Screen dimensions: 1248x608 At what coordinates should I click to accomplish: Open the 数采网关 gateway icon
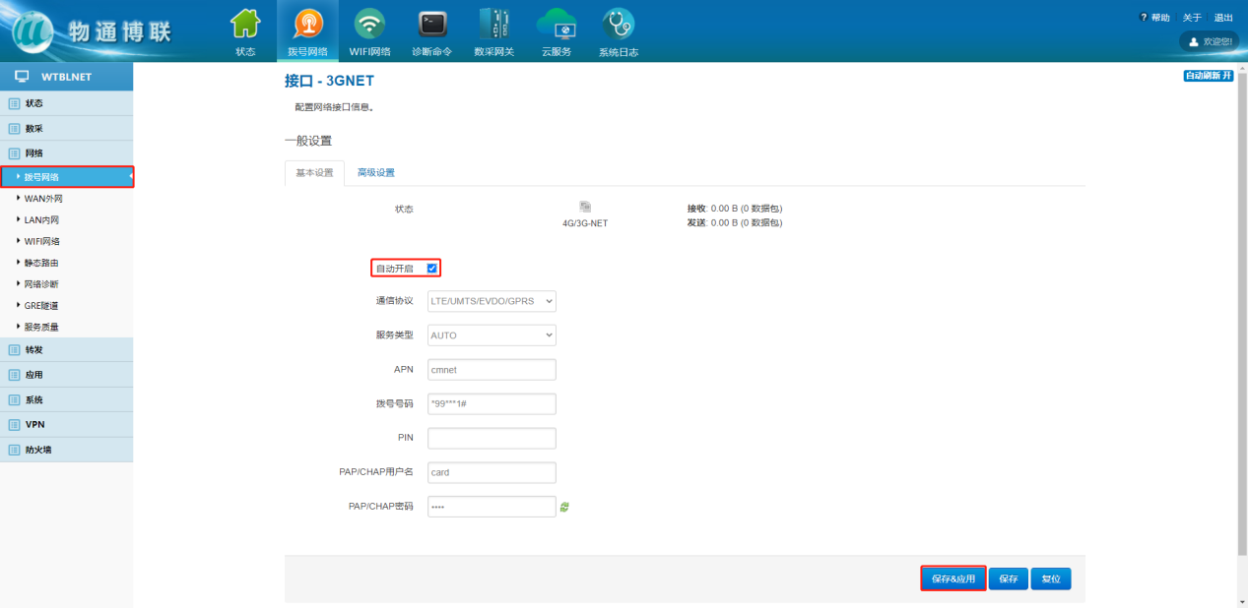493,24
